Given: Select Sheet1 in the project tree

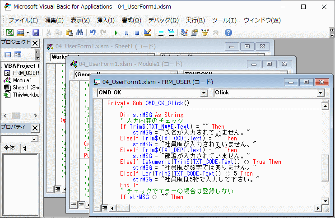Looking at the screenshot, I should tap(22, 88).
